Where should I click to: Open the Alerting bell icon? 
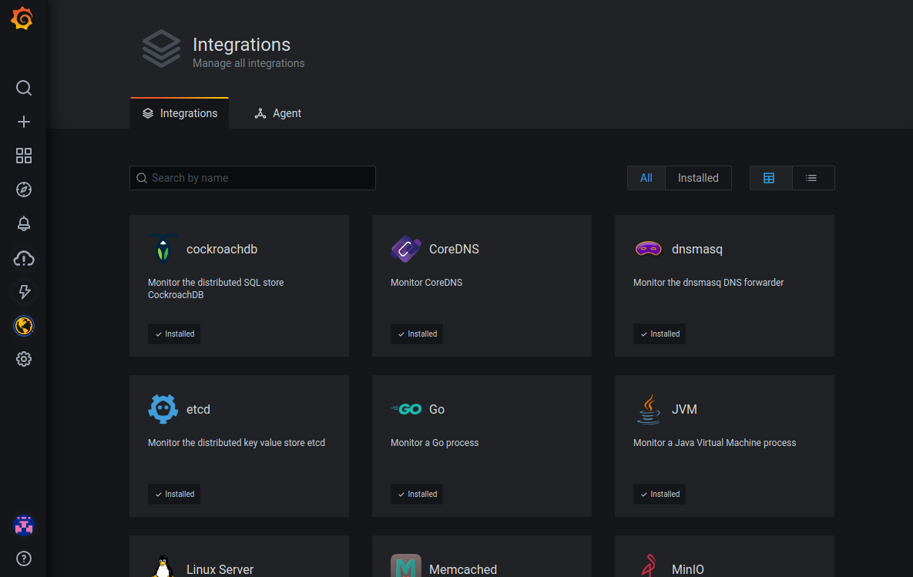(x=24, y=223)
